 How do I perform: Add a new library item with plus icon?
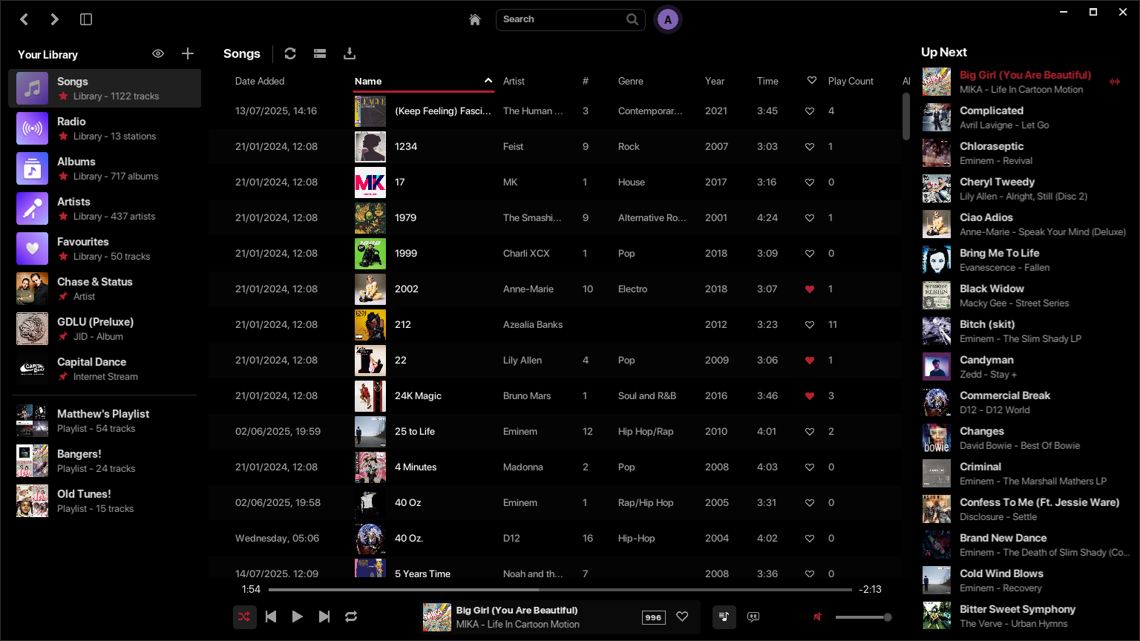click(x=188, y=53)
